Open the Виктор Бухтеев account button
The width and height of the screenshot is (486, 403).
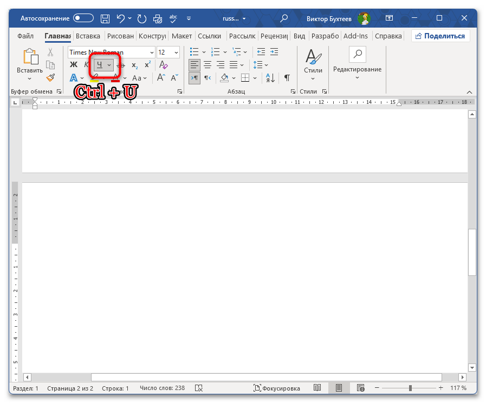(x=339, y=18)
